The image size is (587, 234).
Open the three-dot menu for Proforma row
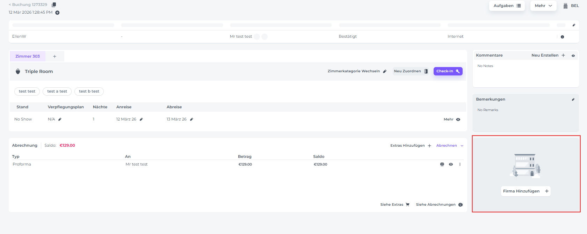pos(460,164)
